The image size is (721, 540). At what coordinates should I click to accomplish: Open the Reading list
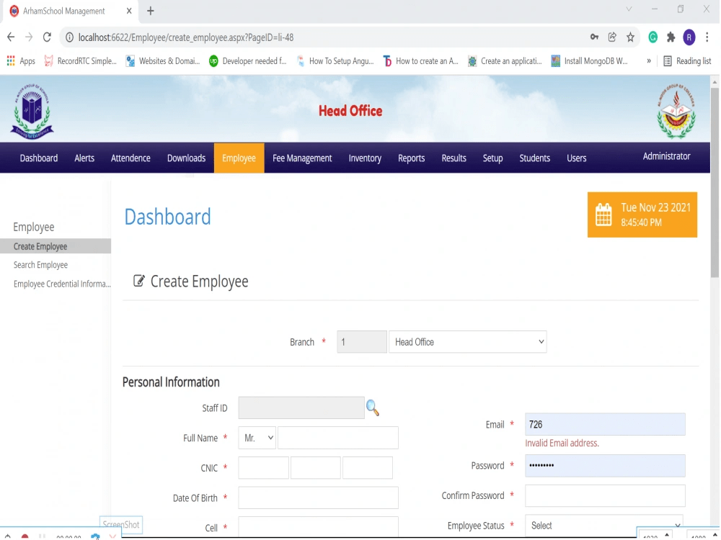point(687,61)
